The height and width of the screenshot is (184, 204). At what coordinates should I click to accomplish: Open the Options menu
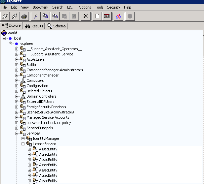click(85, 7)
